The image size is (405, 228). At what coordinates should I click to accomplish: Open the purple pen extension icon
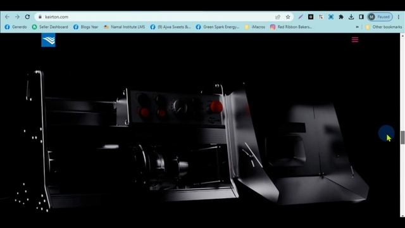pyautogui.click(x=301, y=17)
